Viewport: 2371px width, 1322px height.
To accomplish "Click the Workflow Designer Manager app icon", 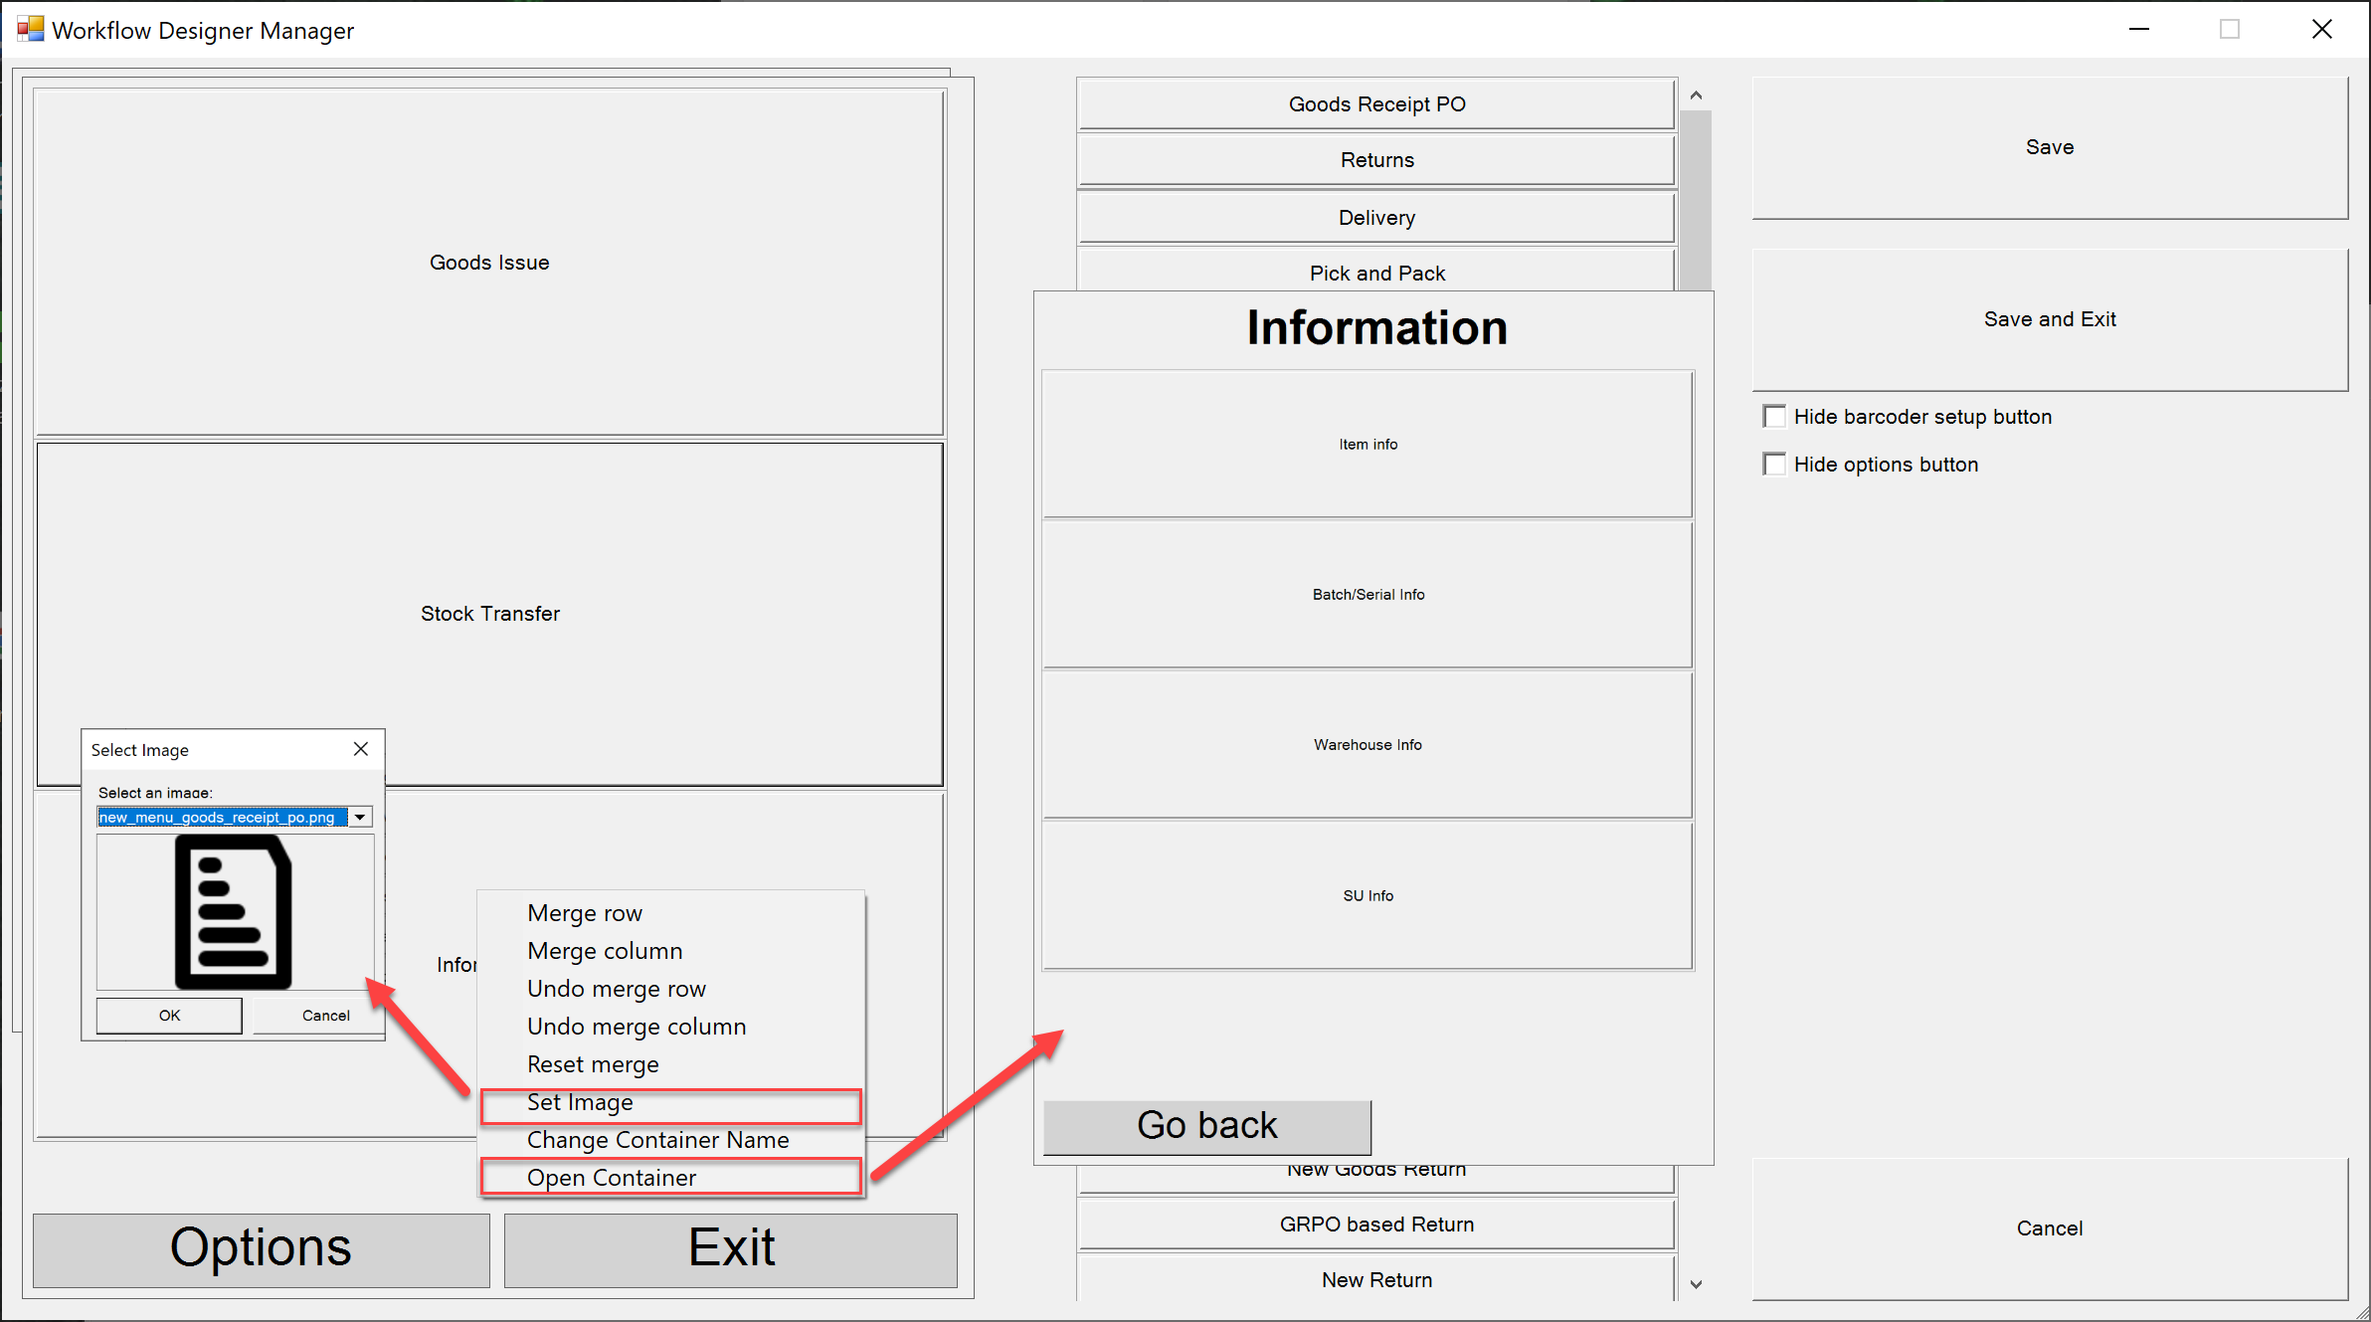I will pyautogui.click(x=30, y=29).
